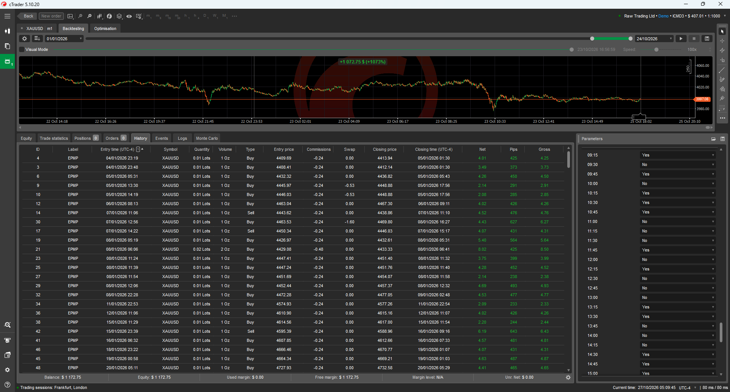Viewport: 730px width, 392px height.
Task: Adjust the backtest Speed slider handle
Action: [656, 50]
